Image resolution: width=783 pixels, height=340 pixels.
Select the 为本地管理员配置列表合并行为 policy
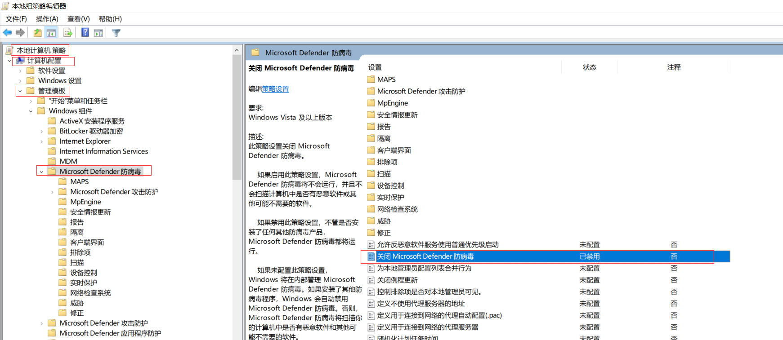click(424, 268)
